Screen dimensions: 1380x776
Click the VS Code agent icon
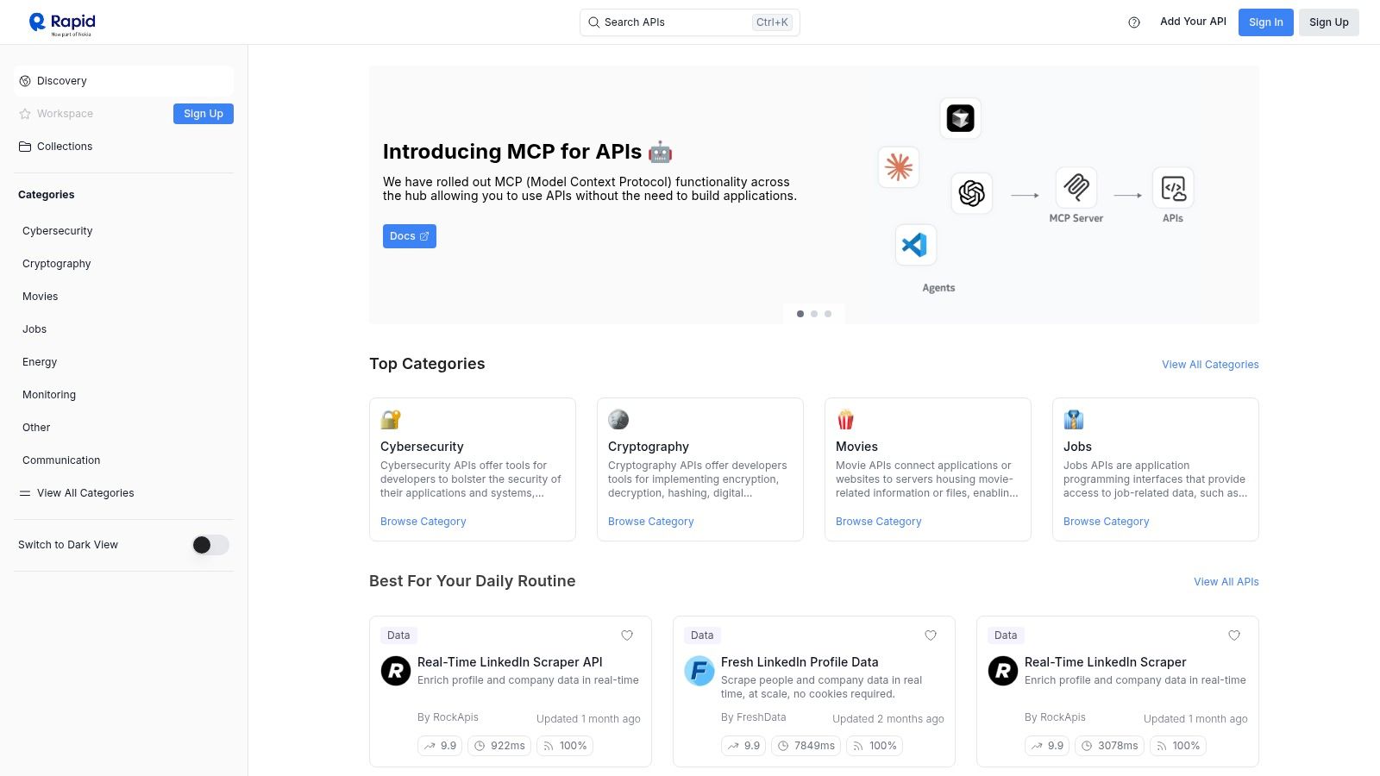click(915, 245)
